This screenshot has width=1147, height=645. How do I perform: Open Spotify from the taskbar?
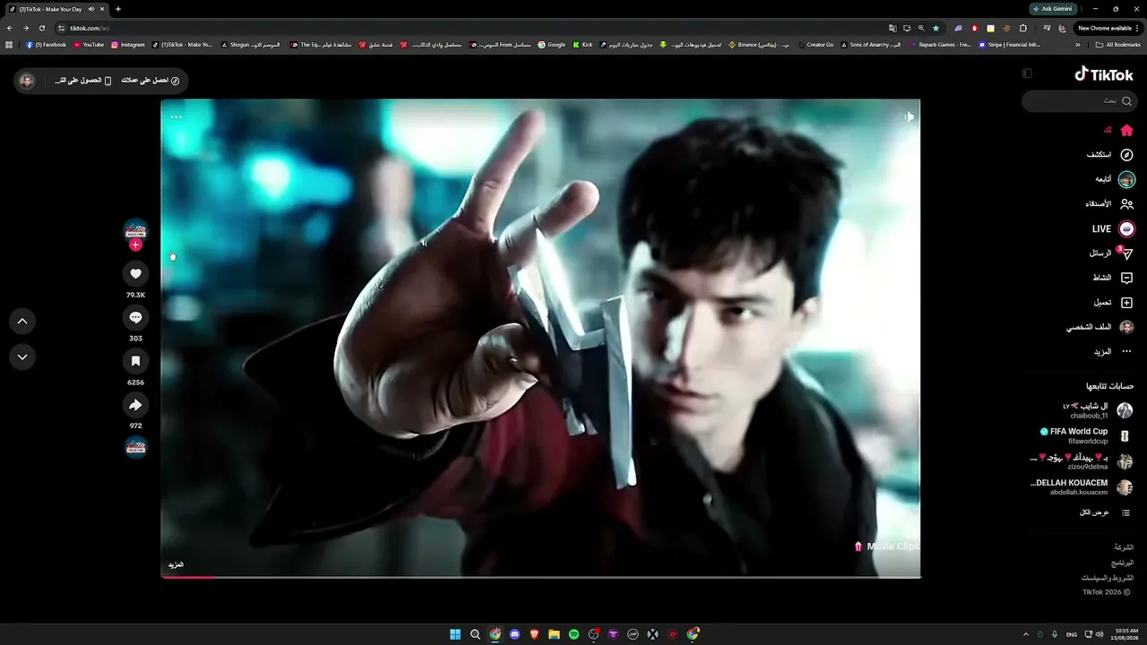click(573, 634)
